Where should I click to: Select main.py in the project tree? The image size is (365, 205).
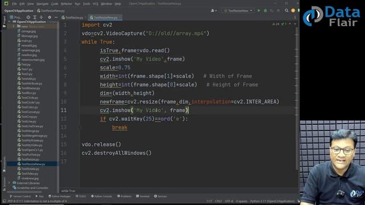pos(25,40)
